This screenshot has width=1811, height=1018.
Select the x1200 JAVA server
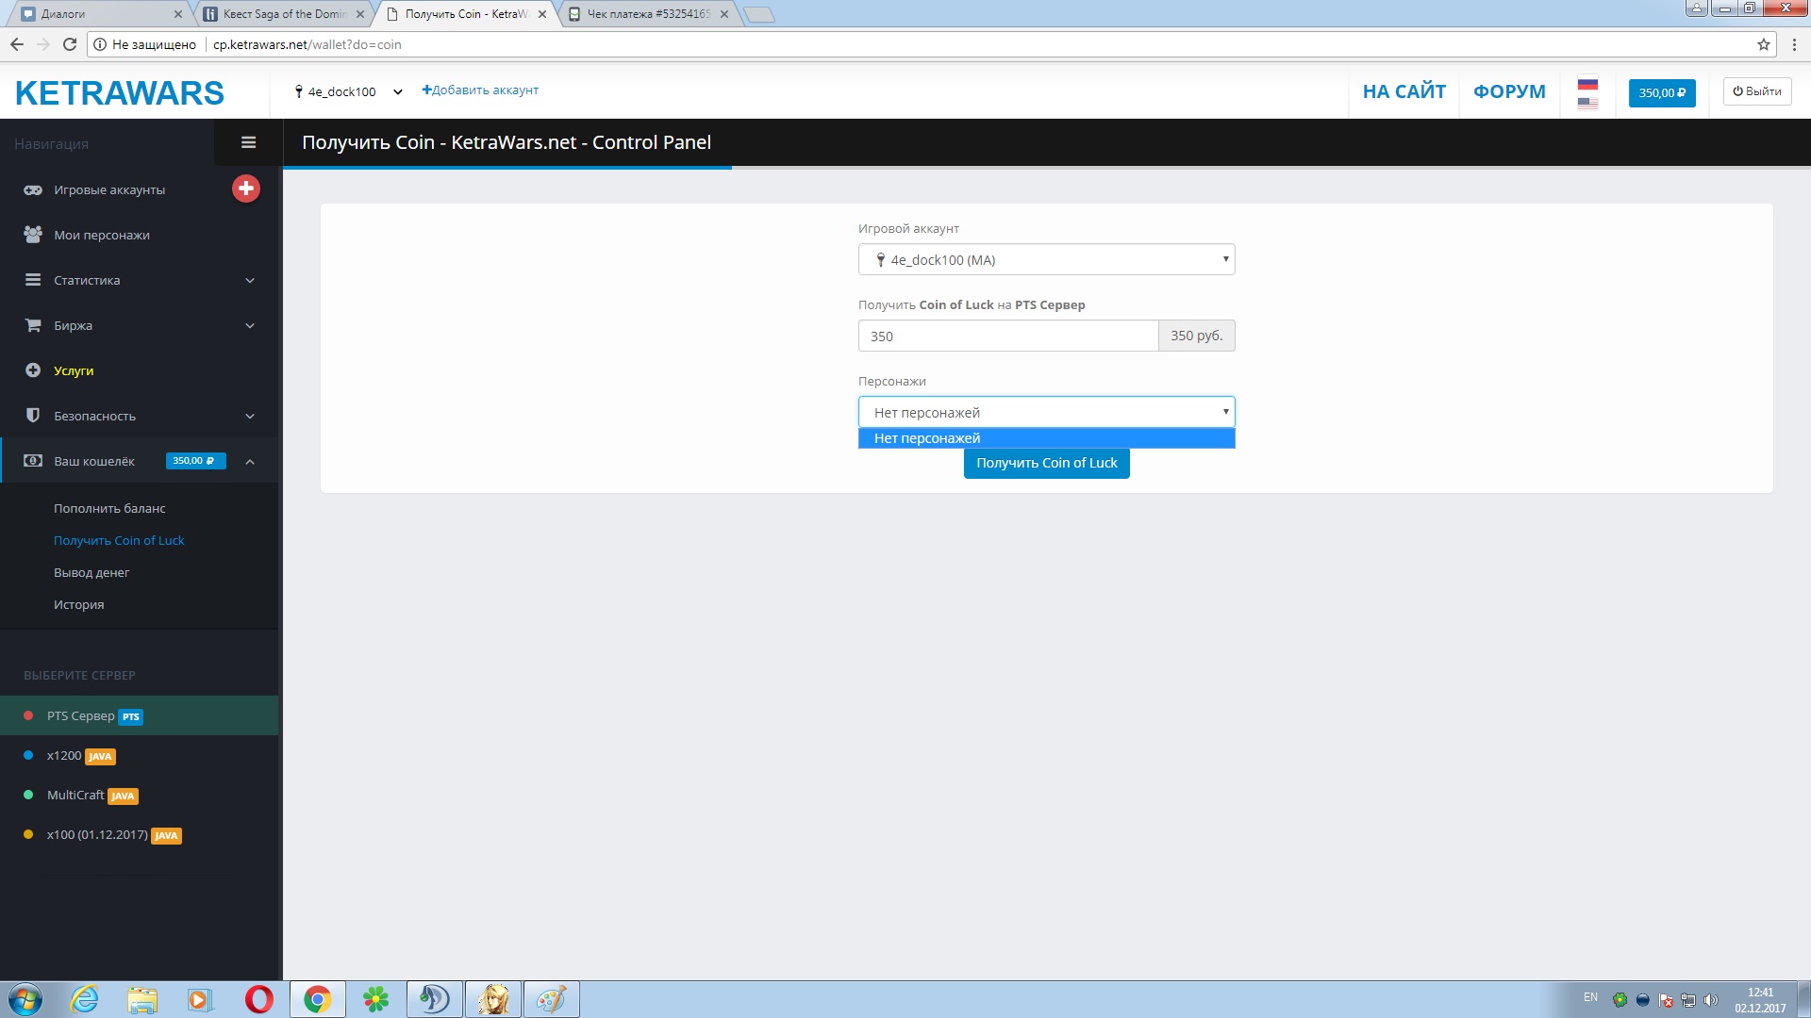(x=65, y=755)
